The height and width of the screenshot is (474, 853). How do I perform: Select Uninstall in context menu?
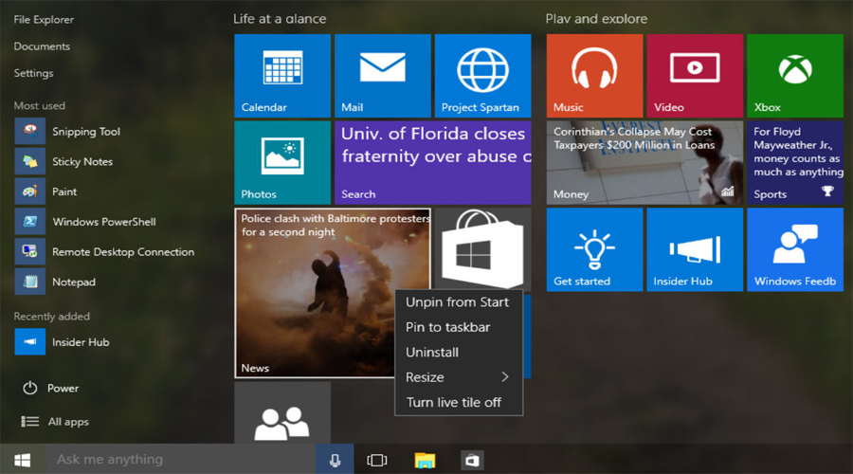pyautogui.click(x=459, y=352)
